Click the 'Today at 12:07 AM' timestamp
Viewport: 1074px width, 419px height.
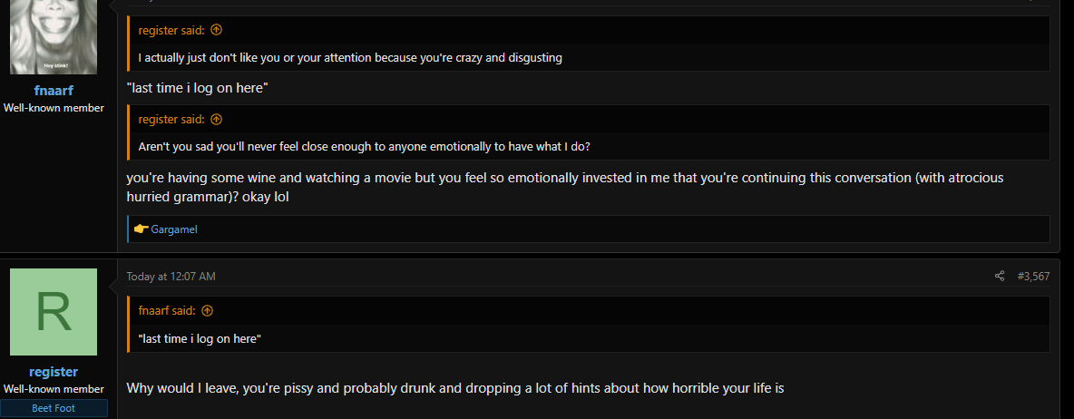click(171, 277)
